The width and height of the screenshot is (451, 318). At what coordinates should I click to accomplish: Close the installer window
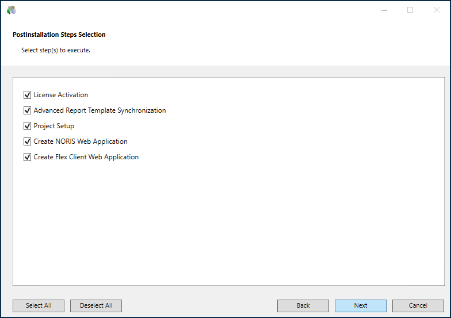pos(436,10)
